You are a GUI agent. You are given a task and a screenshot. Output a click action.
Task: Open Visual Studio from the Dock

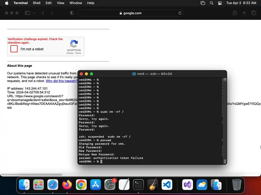188,184
